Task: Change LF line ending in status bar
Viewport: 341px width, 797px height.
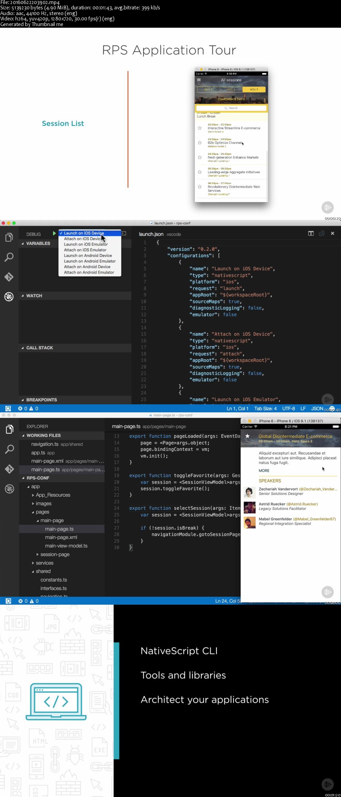Action: [x=303, y=408]
